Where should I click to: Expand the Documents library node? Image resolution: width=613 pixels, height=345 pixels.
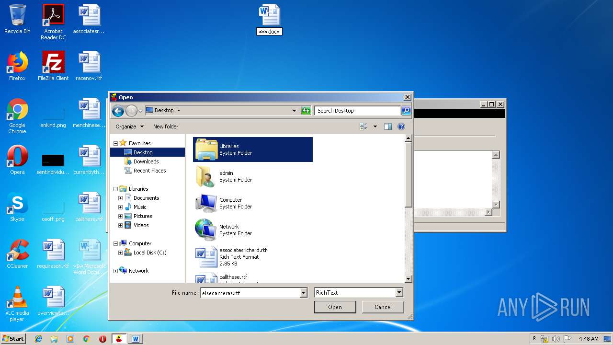coord(120,198)
